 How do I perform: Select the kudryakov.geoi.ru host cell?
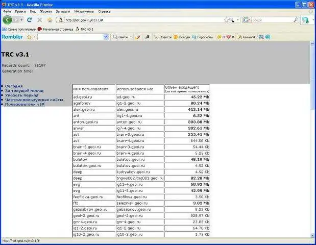[140, 172]
